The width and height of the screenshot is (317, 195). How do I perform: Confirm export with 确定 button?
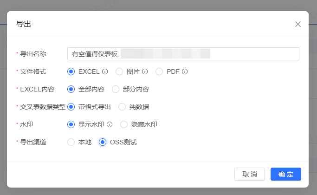286,174
